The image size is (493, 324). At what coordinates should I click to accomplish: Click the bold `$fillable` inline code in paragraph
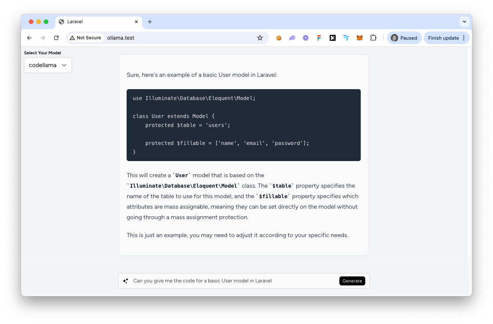point(273,196)
